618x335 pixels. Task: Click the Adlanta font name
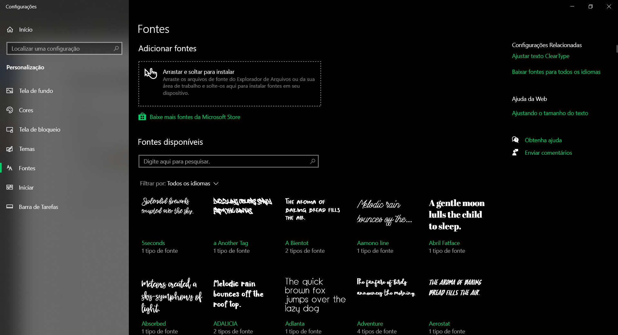[295, 324]
